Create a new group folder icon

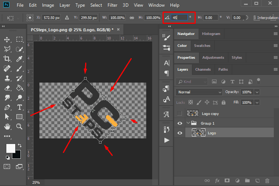[x=247, y=181]
